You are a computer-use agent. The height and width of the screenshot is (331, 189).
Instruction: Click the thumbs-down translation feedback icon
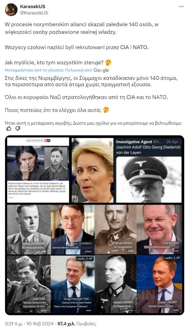(18, 129)
